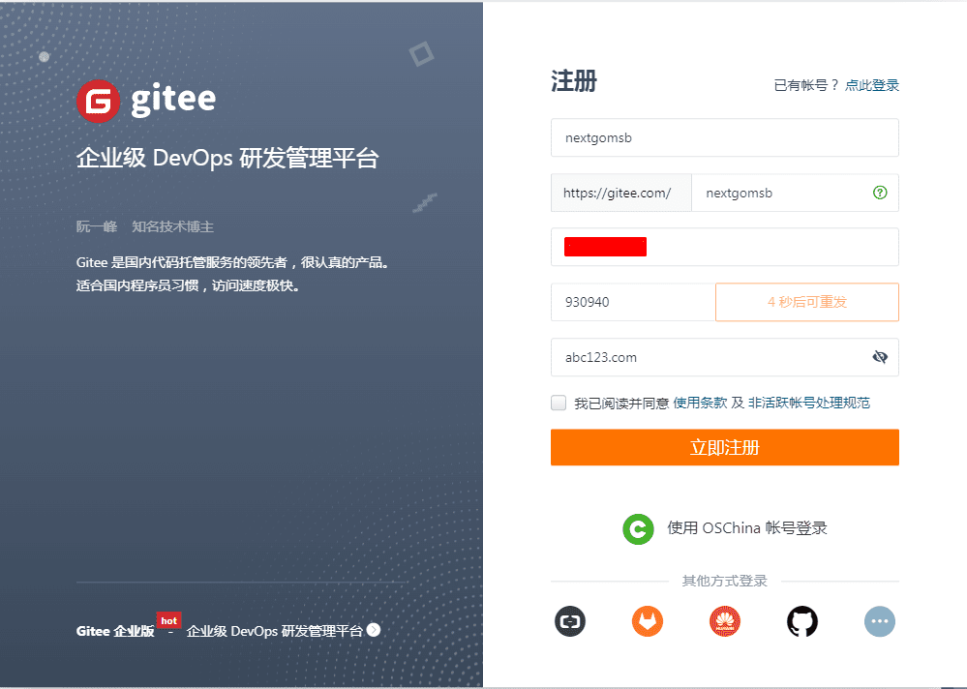This screenshot has width=967, height=689.
Task: Click the name field containing nextgomsb
Action: (725, 137)
